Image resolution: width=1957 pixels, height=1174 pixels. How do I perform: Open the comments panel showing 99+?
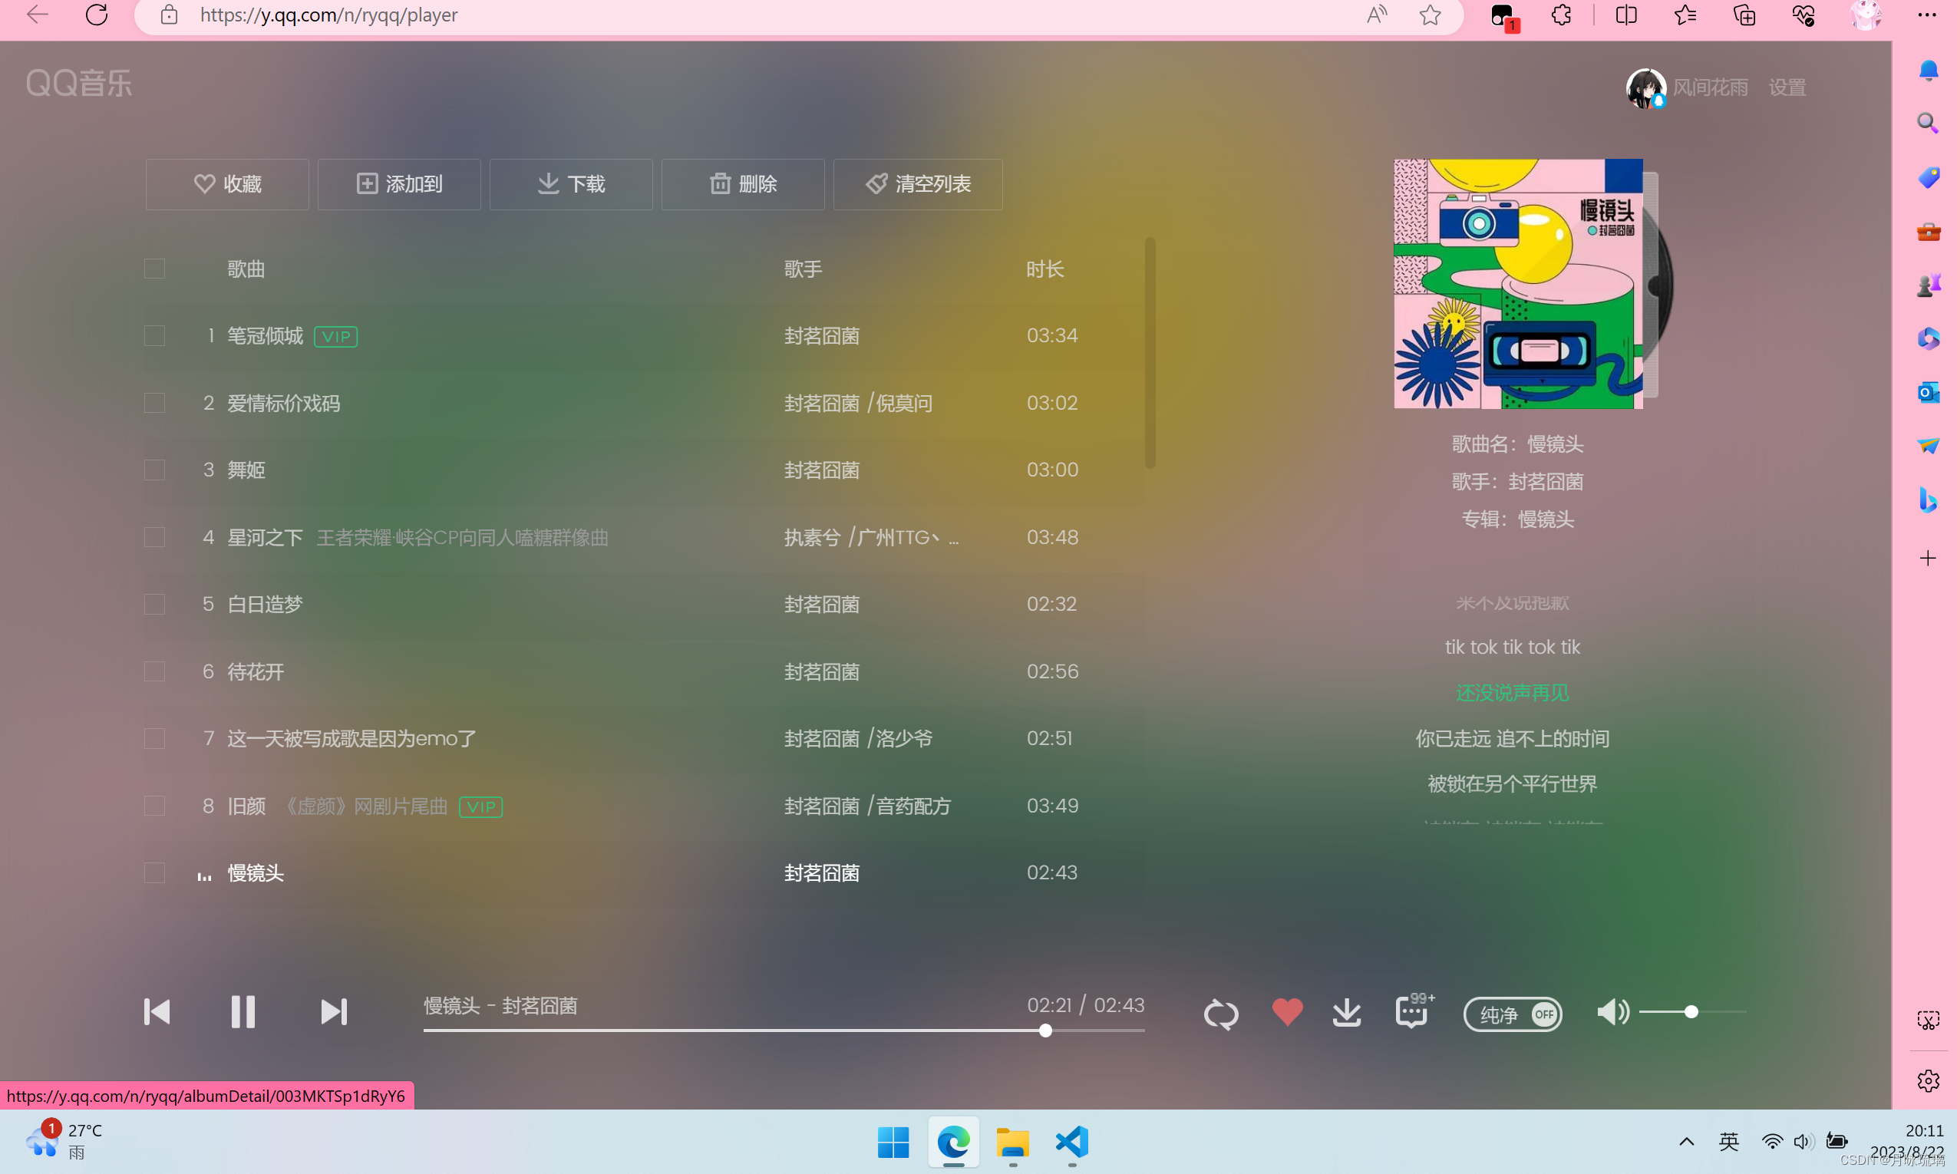(1413, 1014)
